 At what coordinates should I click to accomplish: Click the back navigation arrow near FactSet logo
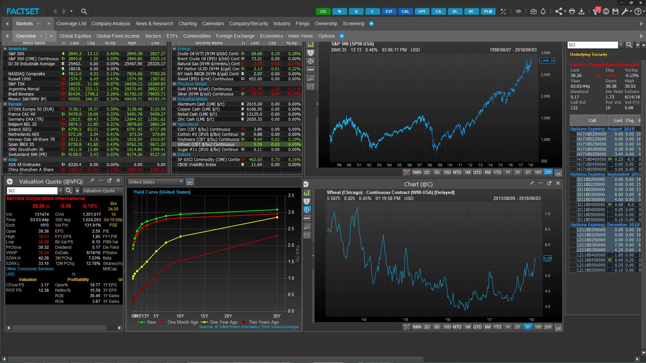pyautogui.click(x=55, y=11)
